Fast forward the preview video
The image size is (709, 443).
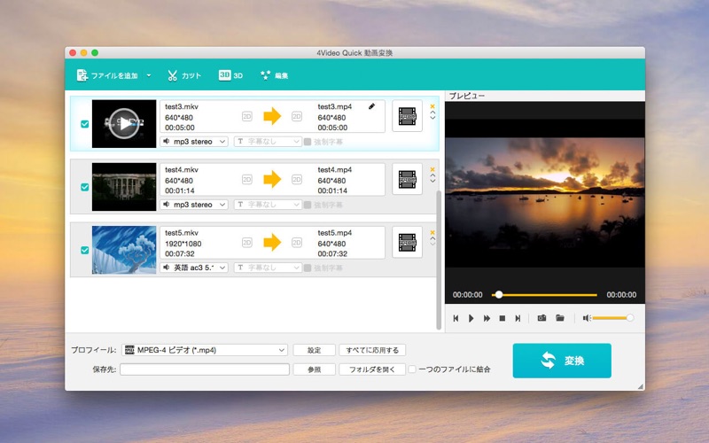487,318
